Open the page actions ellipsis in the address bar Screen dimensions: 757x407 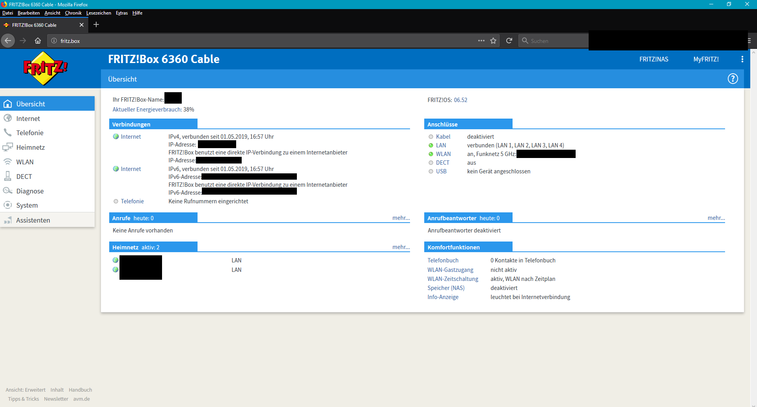[481, 41]
